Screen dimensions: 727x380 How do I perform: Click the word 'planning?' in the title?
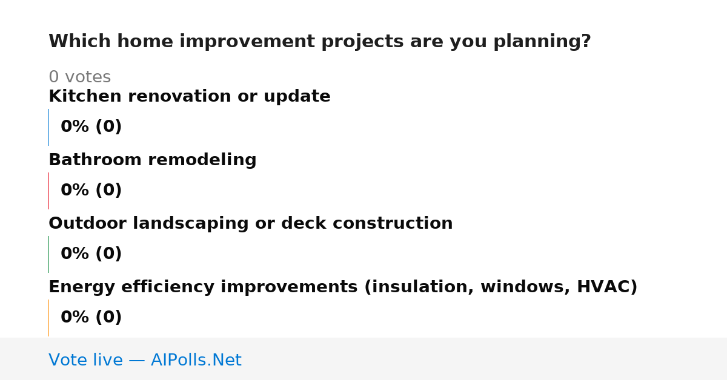click(x=542, y=42)
